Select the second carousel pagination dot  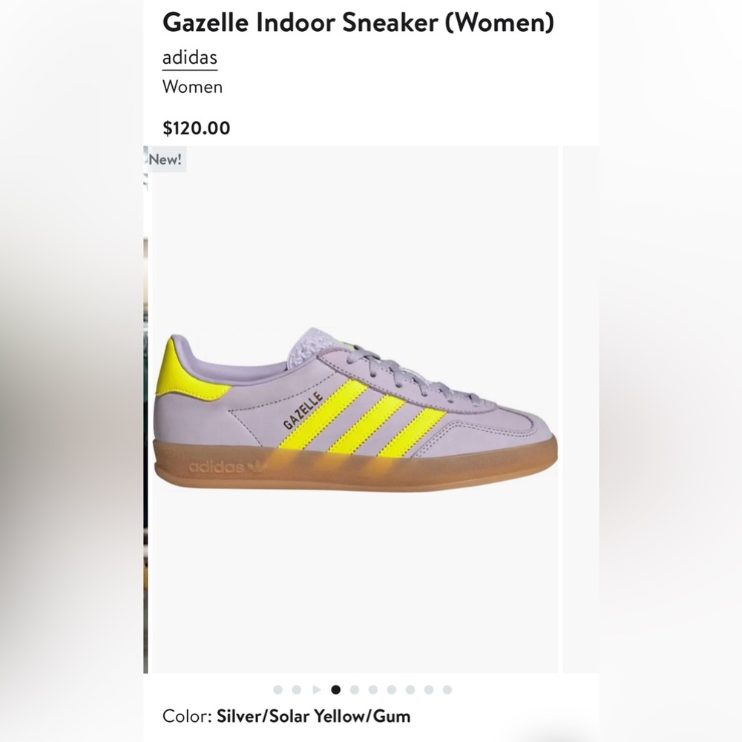[x=297, y=689]
